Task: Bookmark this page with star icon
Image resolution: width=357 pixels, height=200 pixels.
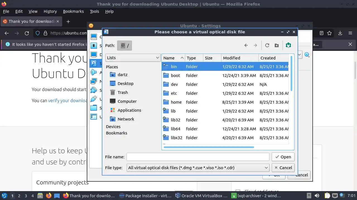Action: (329, 33)
